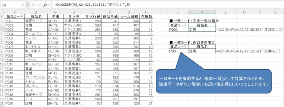Select column header G
Image resolution: width=284 pixels, height=107 pixels.
pos(129,12)
